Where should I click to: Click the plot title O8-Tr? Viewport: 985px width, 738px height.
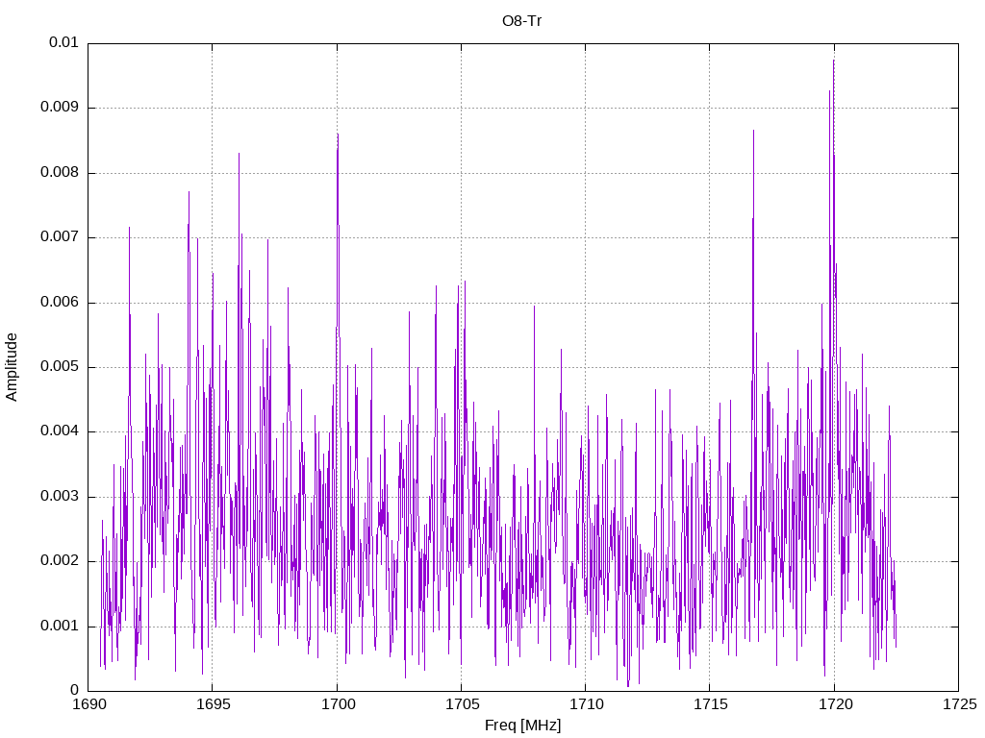point(521,21)
